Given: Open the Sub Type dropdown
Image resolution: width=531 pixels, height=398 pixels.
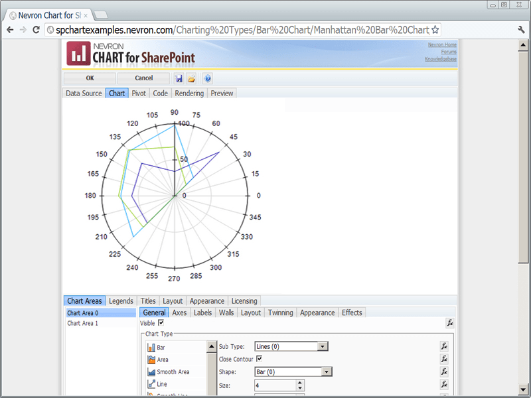Looking at the screenshot, I should pos(321,346).
